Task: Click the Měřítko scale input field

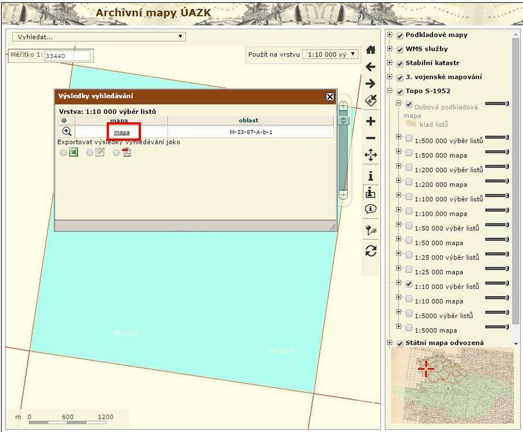Action: click(x=68, y=55)
